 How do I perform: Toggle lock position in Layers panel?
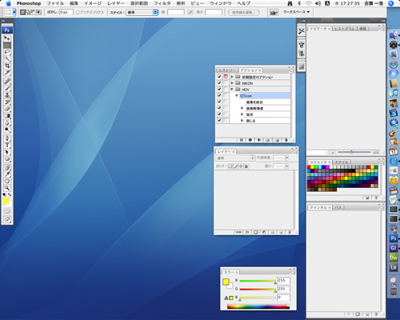click(241, 166)
